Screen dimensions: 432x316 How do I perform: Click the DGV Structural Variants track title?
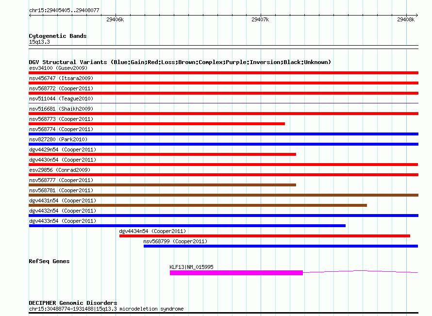tap(180, 62)
